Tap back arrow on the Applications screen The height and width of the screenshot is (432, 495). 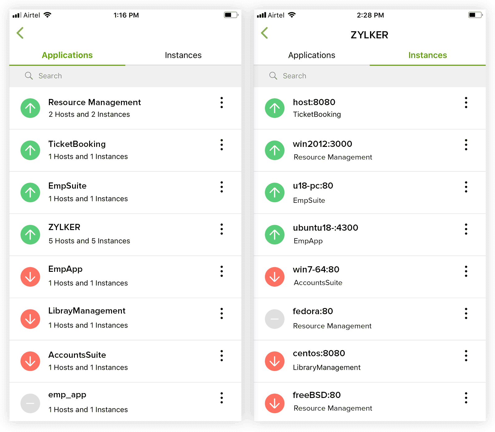click(20, 33)
